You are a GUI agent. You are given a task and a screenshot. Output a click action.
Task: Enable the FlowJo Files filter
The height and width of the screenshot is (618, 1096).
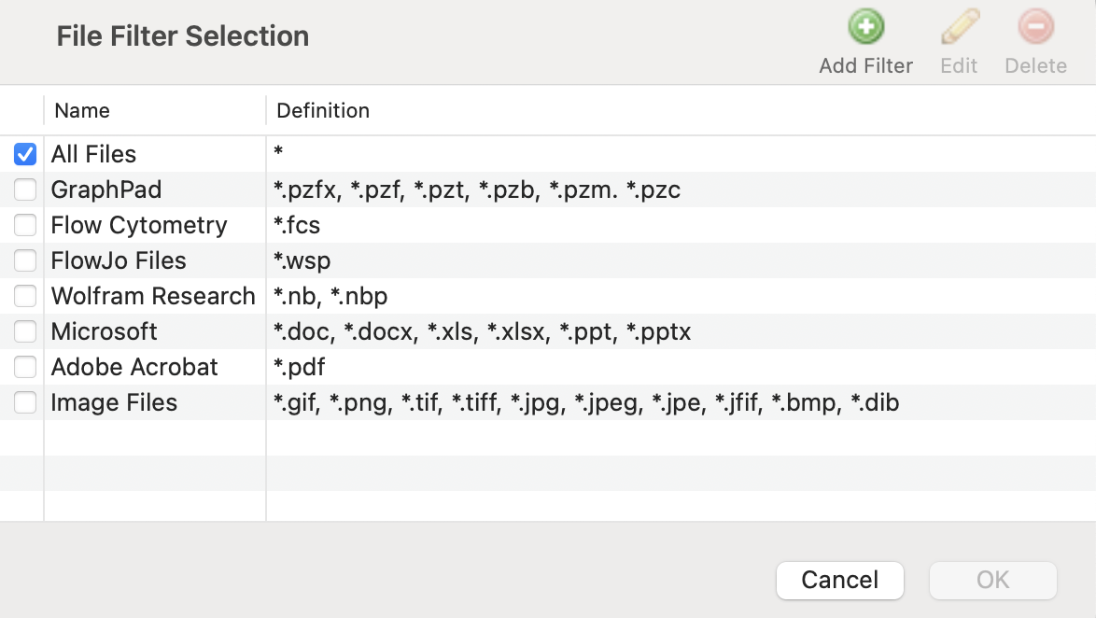pos(24,260)
